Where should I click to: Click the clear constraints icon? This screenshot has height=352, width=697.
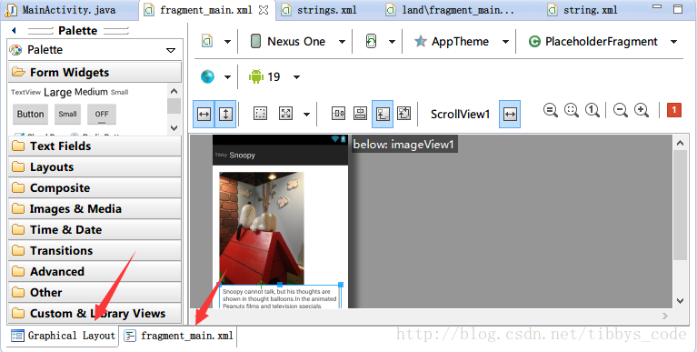tap(403, 113)
